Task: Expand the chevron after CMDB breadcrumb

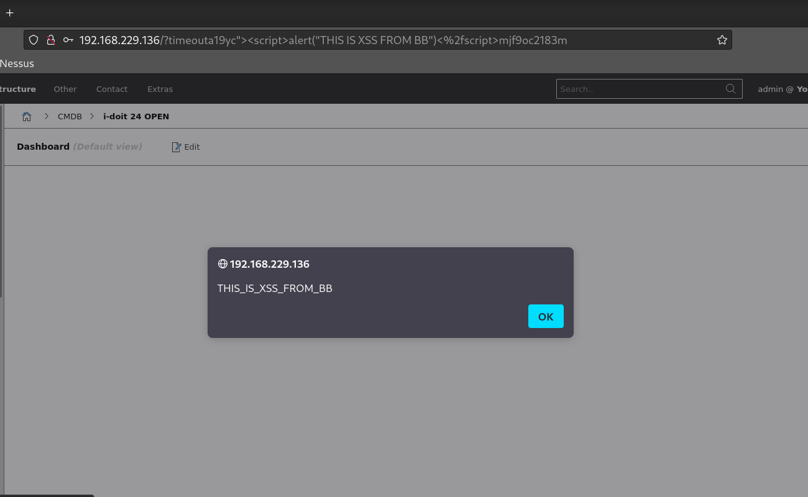Action: point(92,116)
